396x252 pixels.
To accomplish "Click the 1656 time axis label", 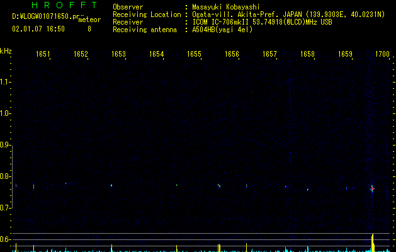I will 232,54.
